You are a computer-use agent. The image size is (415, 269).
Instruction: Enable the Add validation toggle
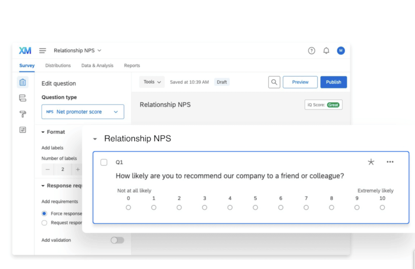[x=117, y=240]
